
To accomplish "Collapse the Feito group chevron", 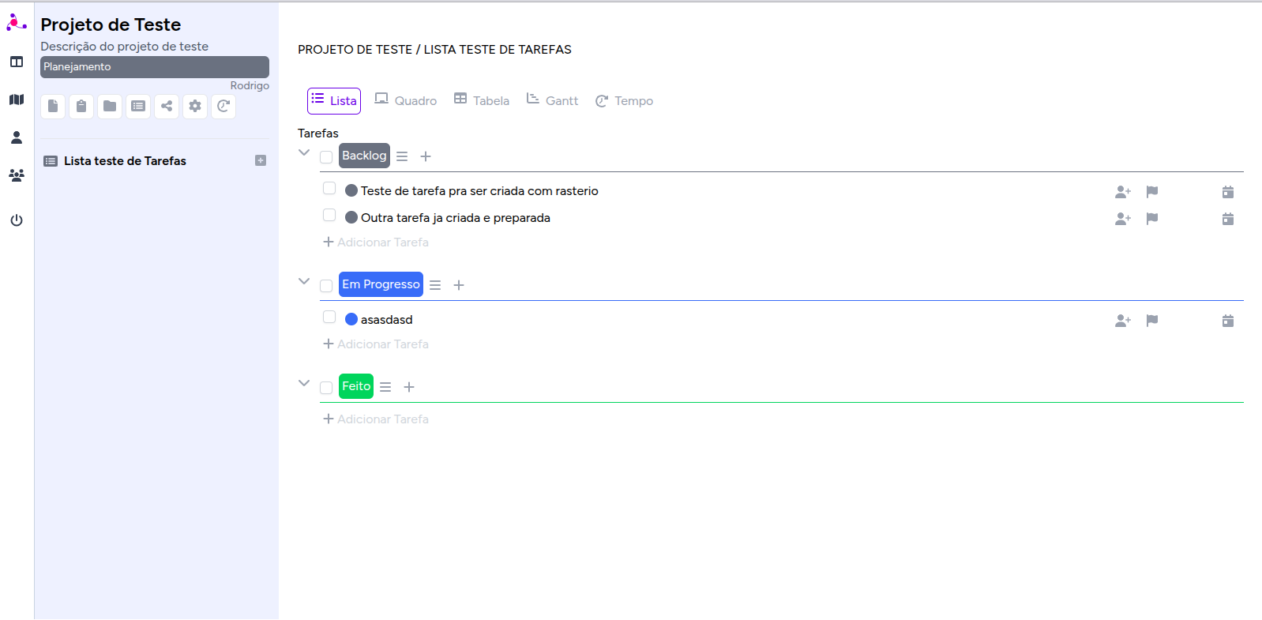I will coord(304,383).
